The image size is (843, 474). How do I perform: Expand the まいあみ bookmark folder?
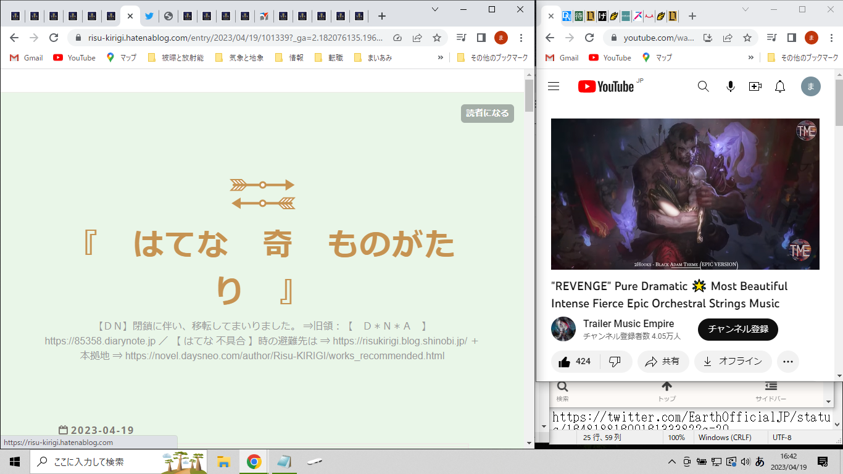pos(373,58)
